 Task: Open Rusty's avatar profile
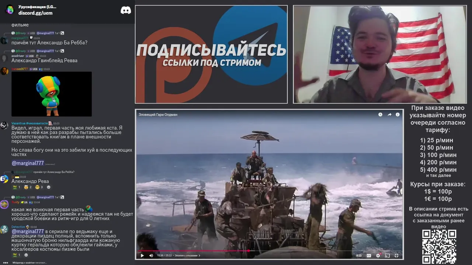(x=4, y=204)
